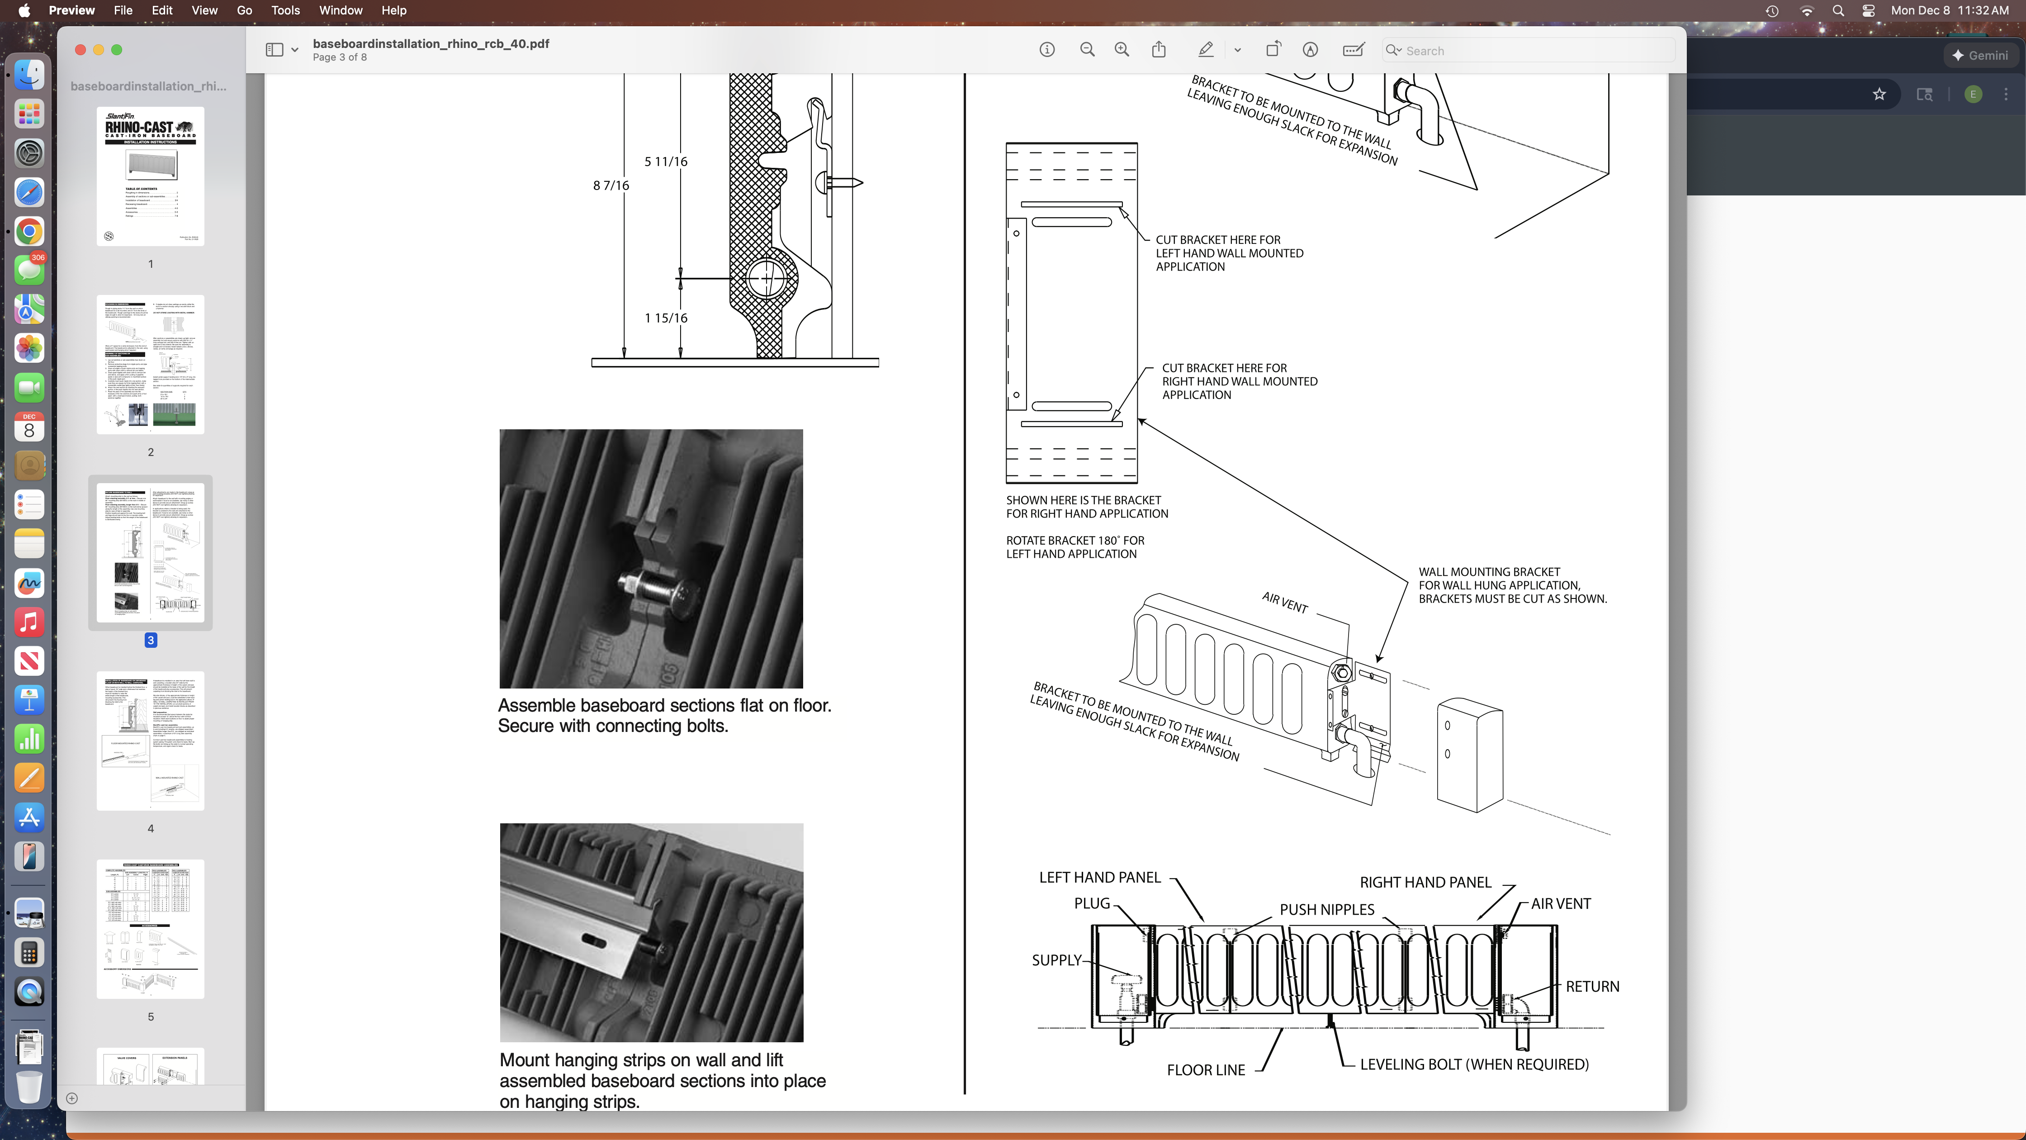2026x1140 pixels.
Task: Bookmark the page in Chrome
Action: pos(1879,95)
